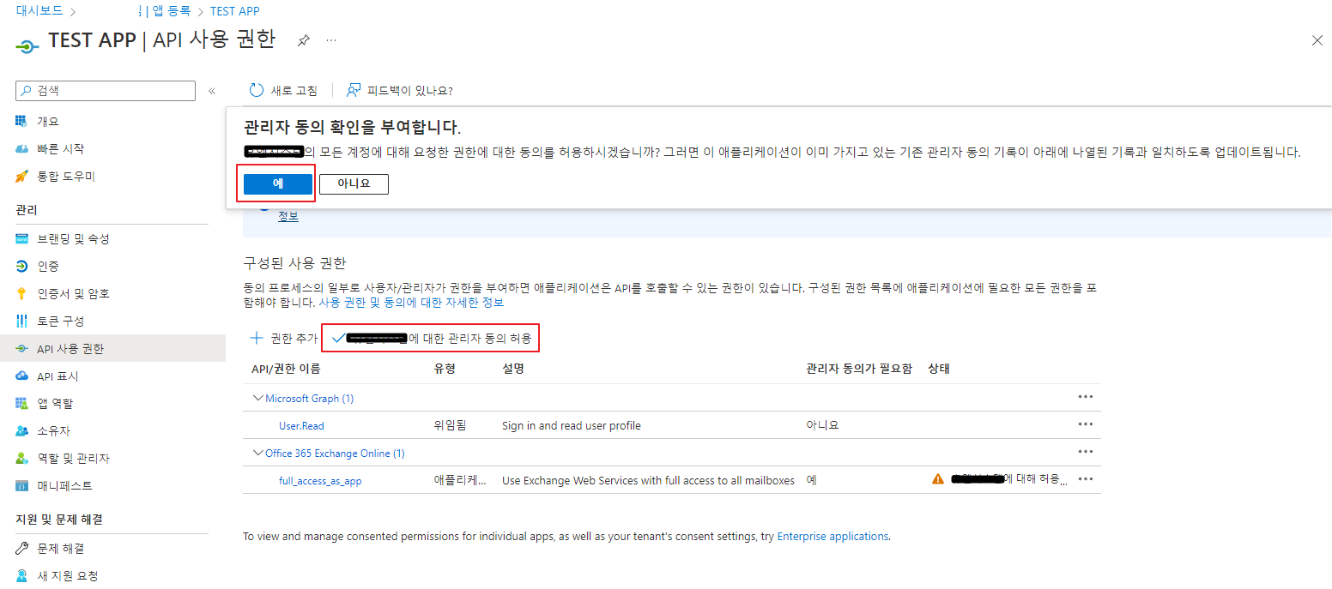Click the 역할 및 관리자 icon
Image resolution: width=1332 pixels, height=589 pixels.
click(x=22, y=458)
